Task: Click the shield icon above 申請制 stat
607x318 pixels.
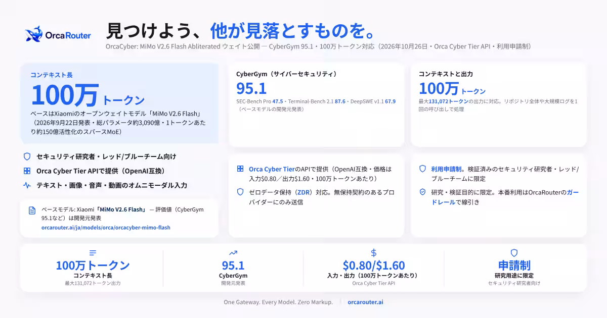Action: 514,253
